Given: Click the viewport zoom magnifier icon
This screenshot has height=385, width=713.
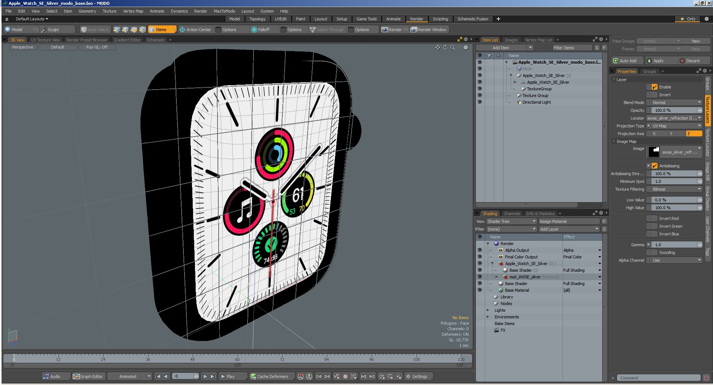Looking at the screenshot, I should [x=452, y=47].
